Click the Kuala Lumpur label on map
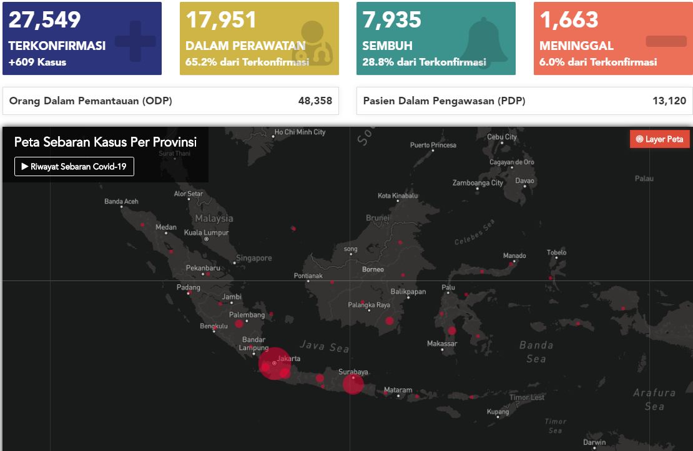Viewport: 693px width, 451px height. click(207, 232)
